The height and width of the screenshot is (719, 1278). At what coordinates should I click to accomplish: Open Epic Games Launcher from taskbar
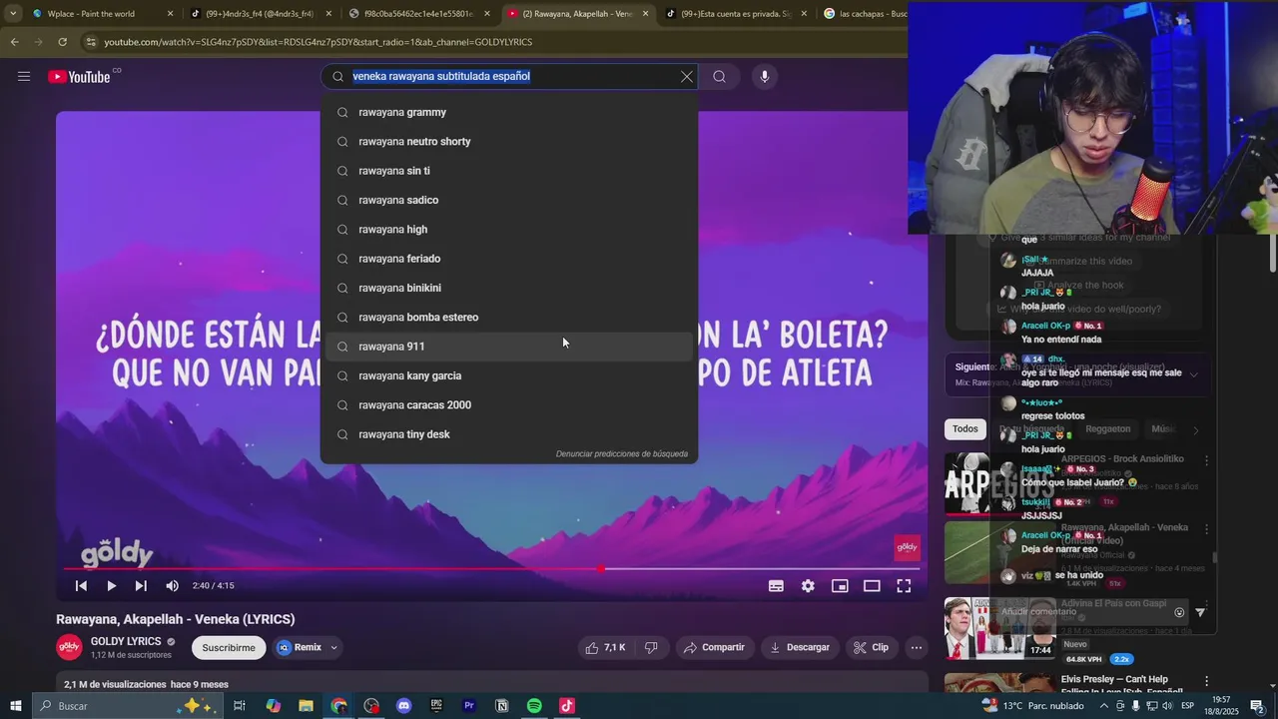(436, 706)
